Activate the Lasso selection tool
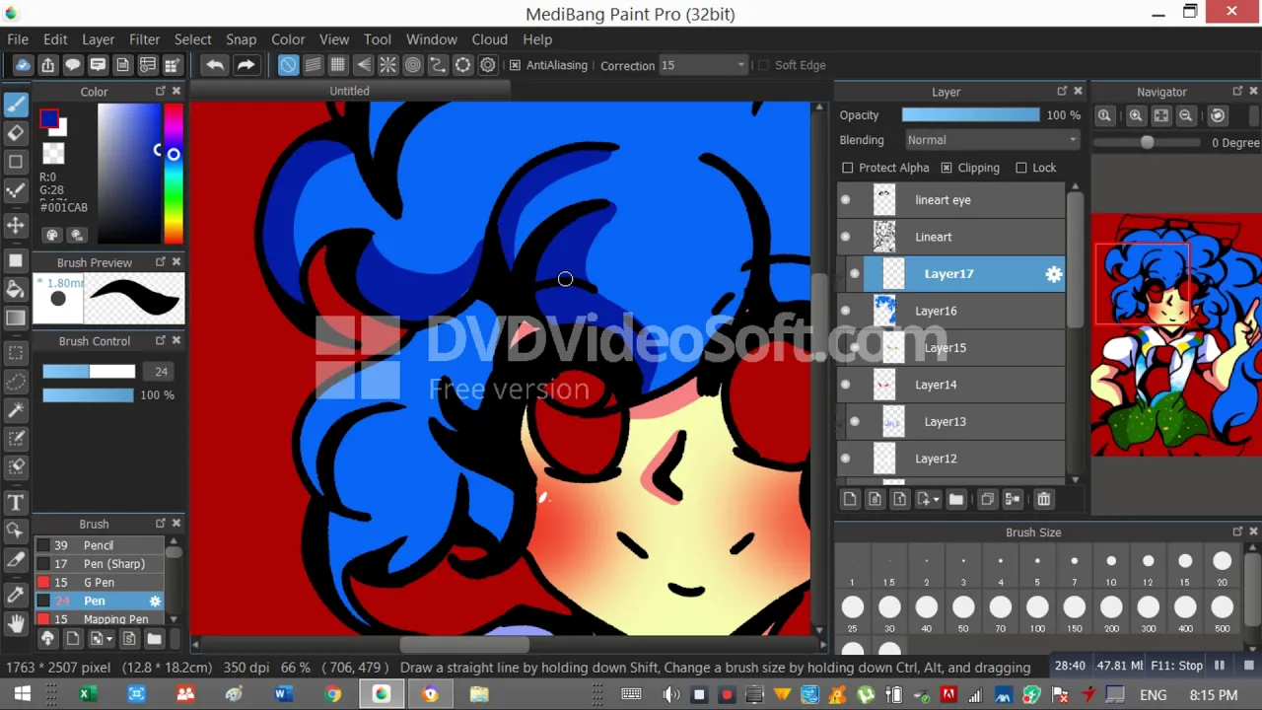 coord(16,381)
